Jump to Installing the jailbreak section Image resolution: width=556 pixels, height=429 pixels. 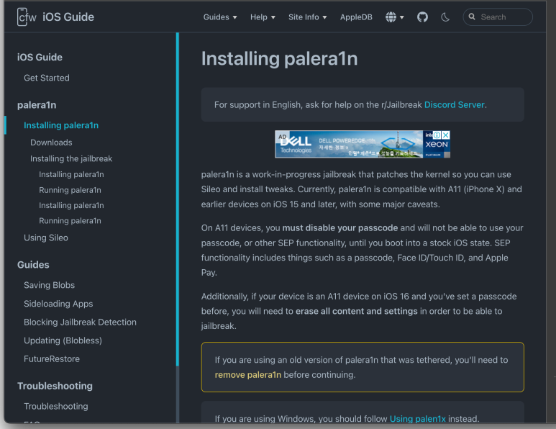[71, 158]
